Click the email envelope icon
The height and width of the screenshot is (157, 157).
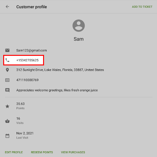click(7, 50)
